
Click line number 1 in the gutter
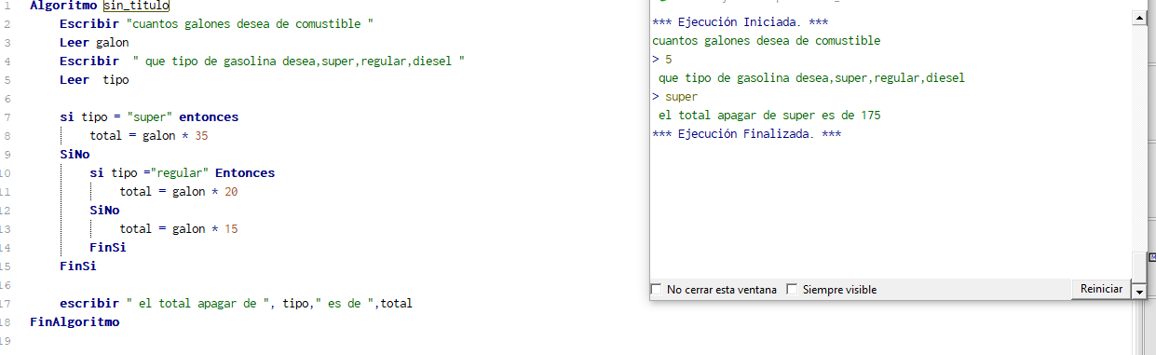click(x=7, y=5)
